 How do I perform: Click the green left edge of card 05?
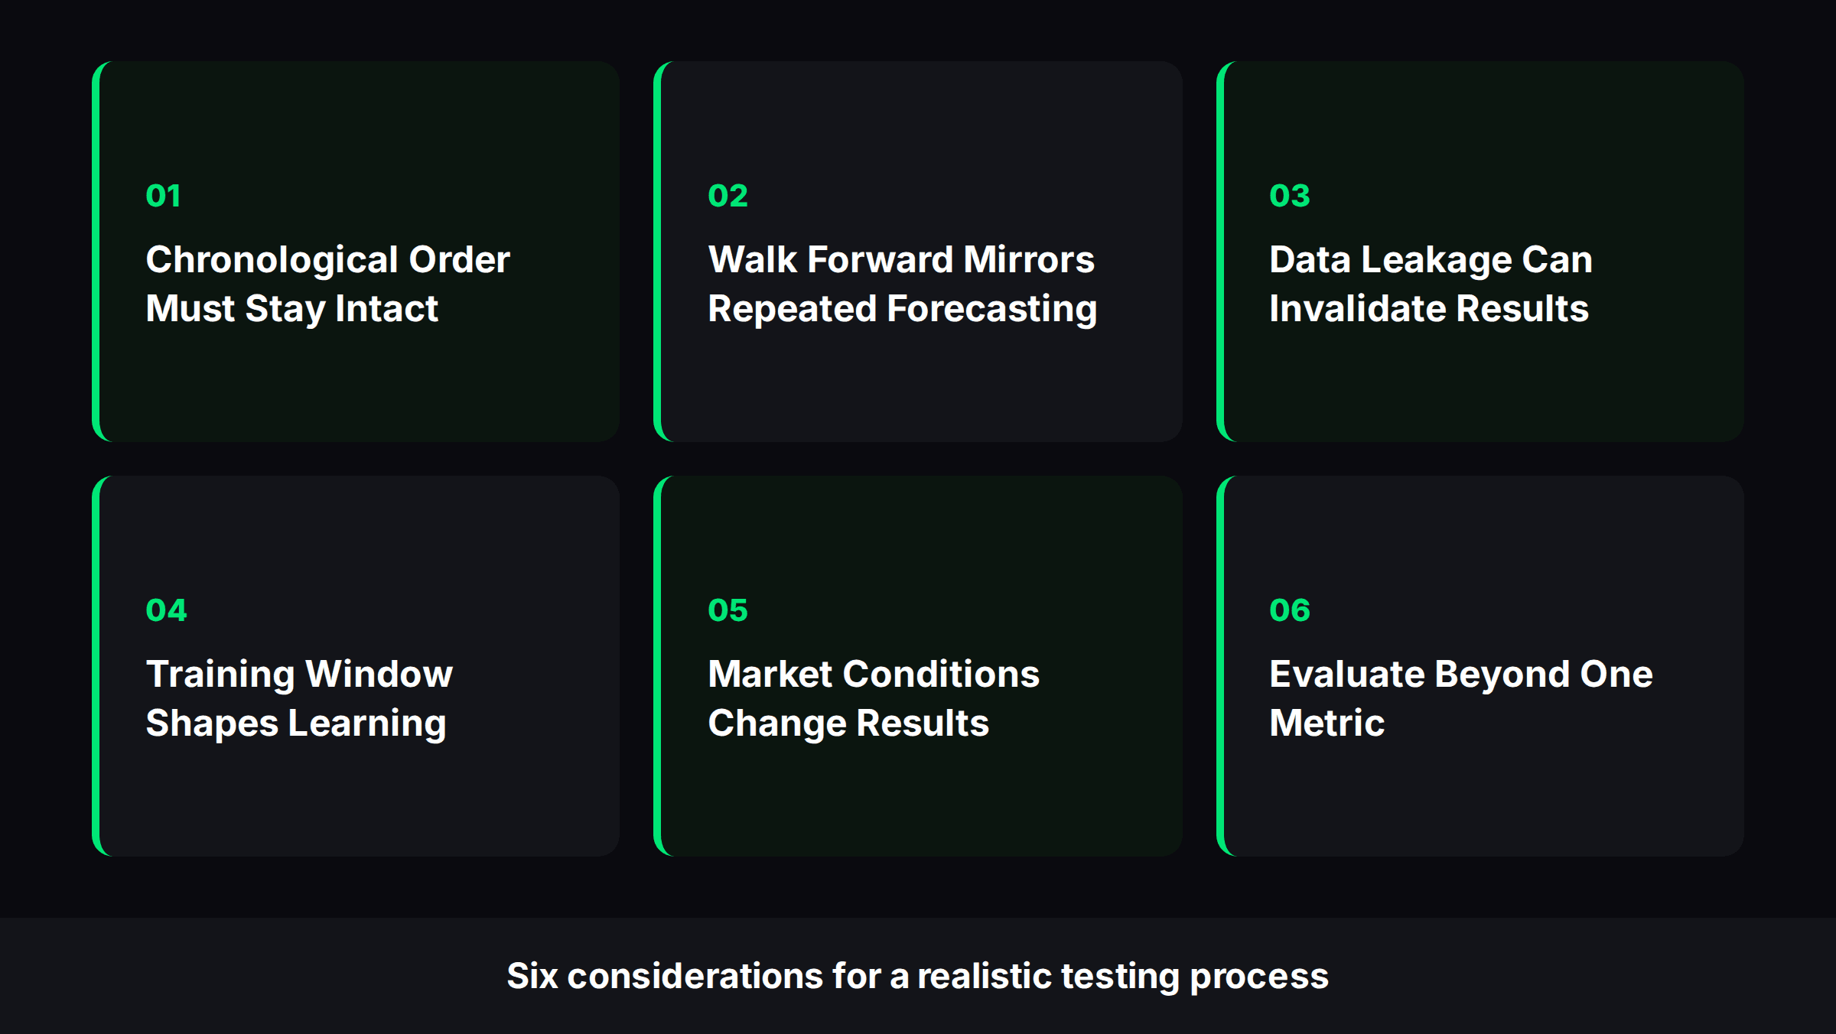tap(657, 666)
